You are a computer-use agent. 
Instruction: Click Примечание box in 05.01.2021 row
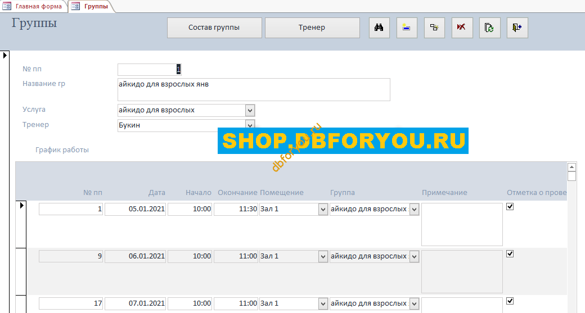pyautogui.click(x=462, y=224)
